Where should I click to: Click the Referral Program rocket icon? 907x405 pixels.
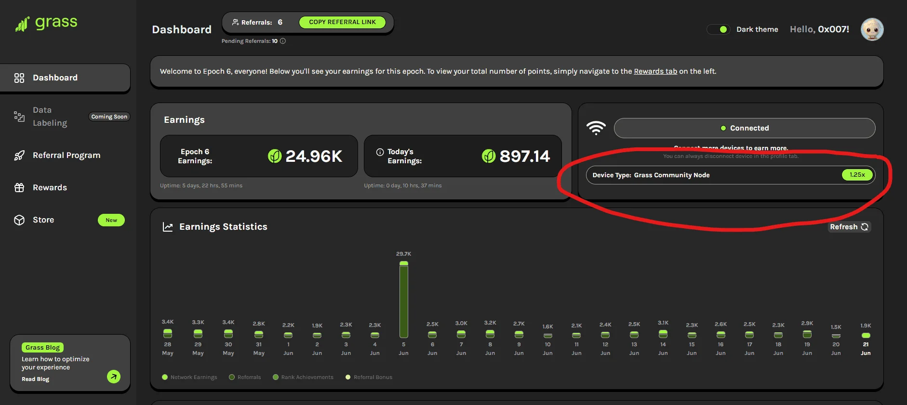pyautogui.click(x=19, y=156)
